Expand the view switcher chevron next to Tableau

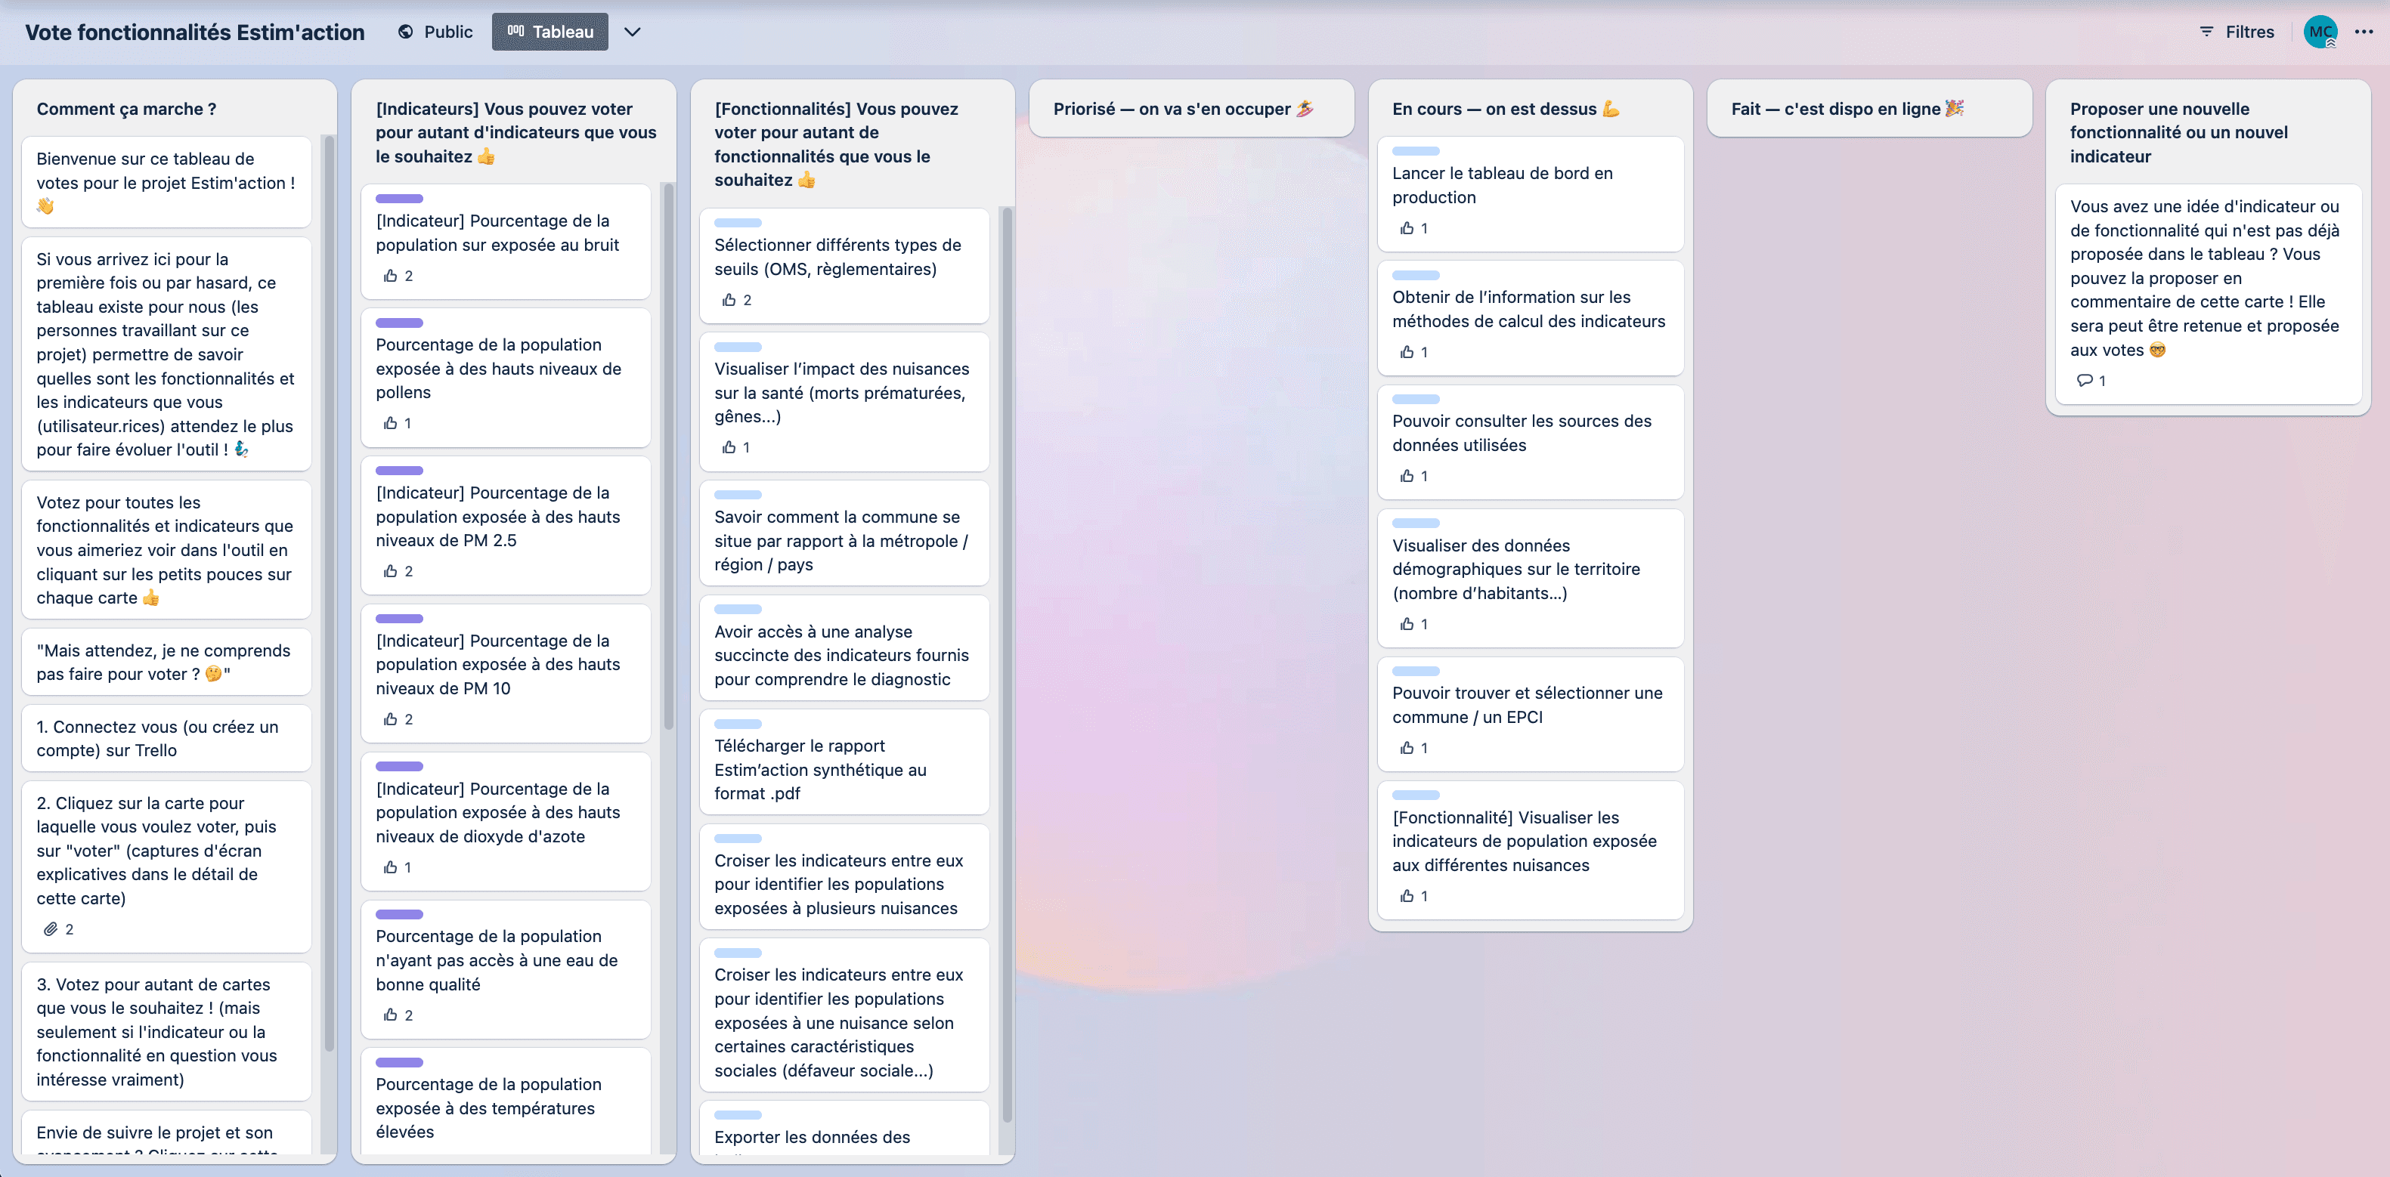point(633,32)
